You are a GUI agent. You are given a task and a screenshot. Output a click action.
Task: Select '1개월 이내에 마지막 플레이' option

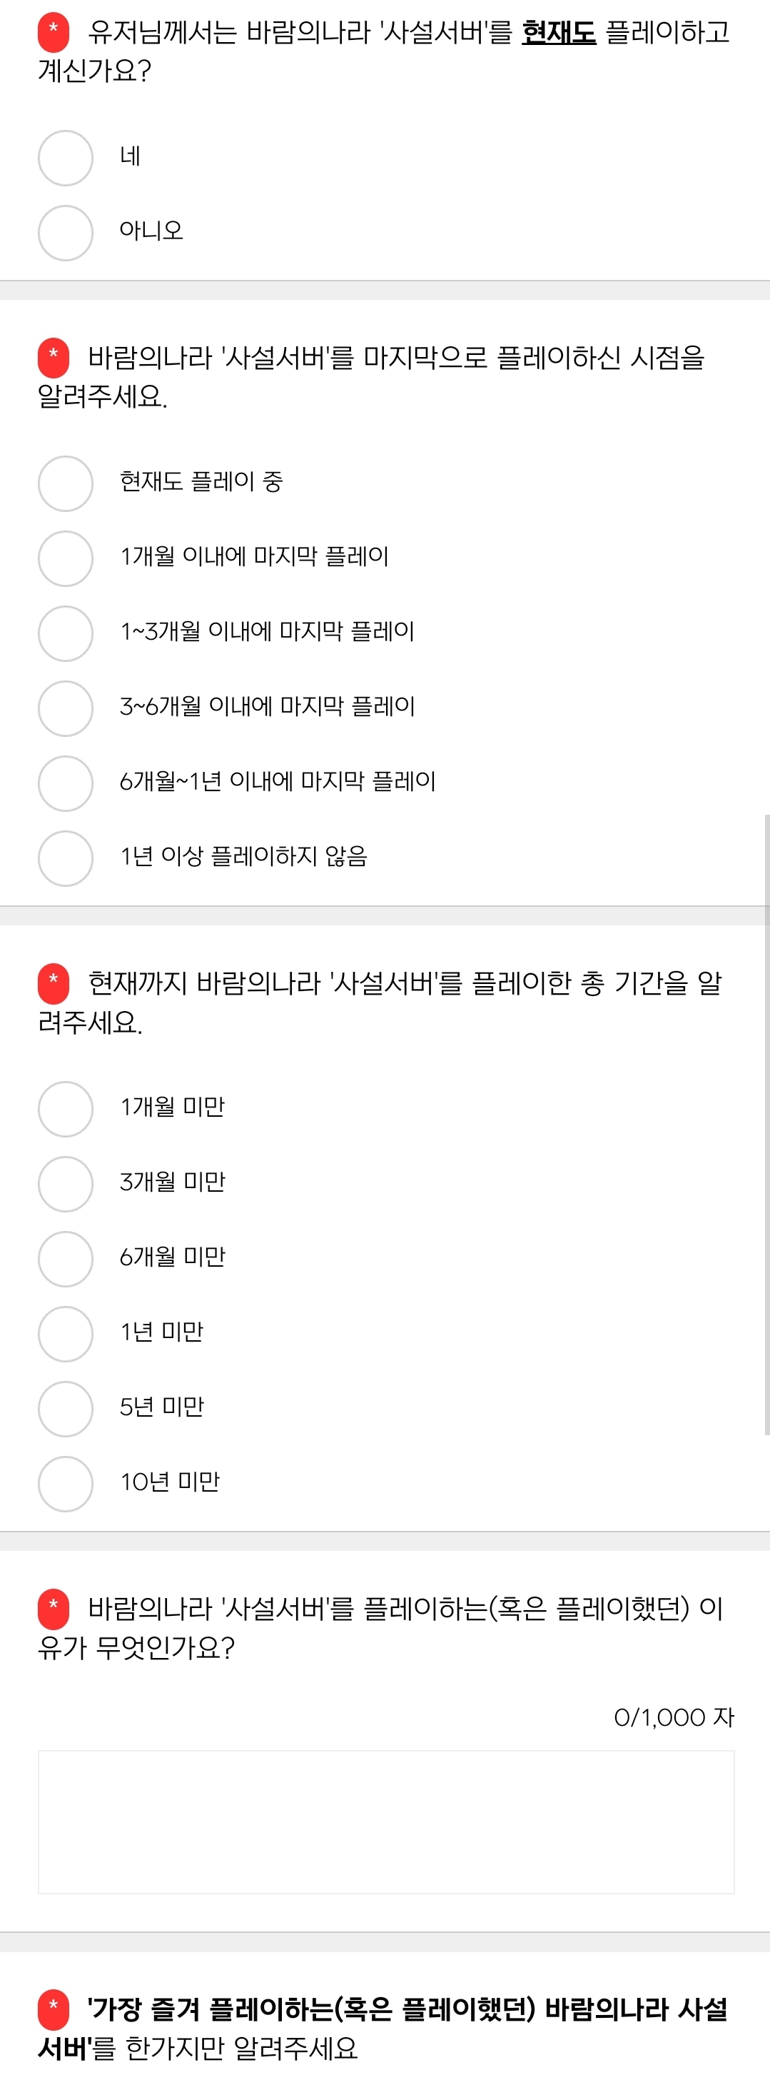(x=66, y=558)
